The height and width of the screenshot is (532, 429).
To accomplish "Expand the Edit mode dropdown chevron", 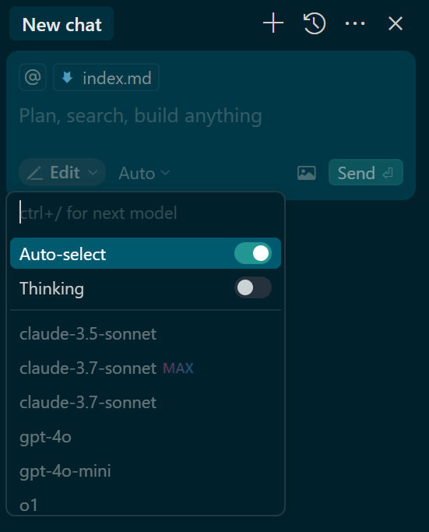I will [93, 173].
